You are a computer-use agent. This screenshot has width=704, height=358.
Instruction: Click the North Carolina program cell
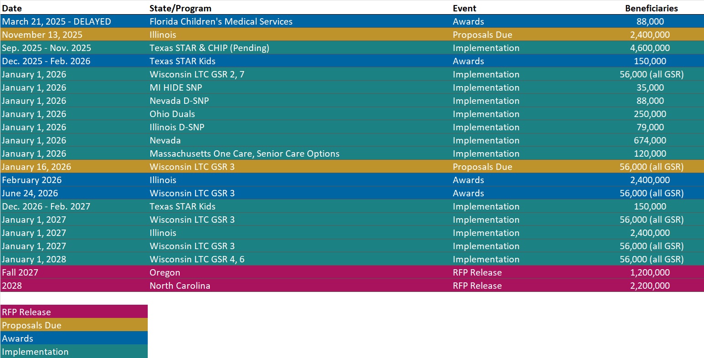pyautogui.click(x=180, y=286)
